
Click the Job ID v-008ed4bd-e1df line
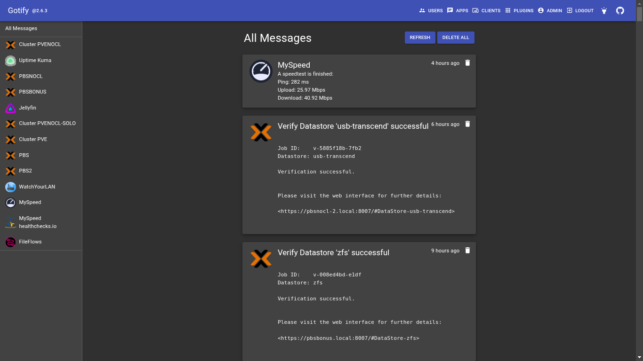[320, 275]
